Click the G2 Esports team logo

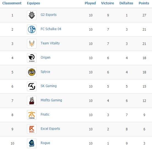point(32,15)
